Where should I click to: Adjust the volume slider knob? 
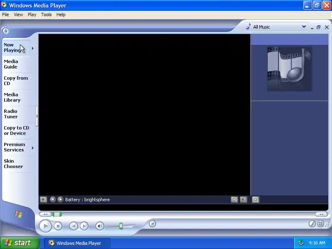click(121, 226)
